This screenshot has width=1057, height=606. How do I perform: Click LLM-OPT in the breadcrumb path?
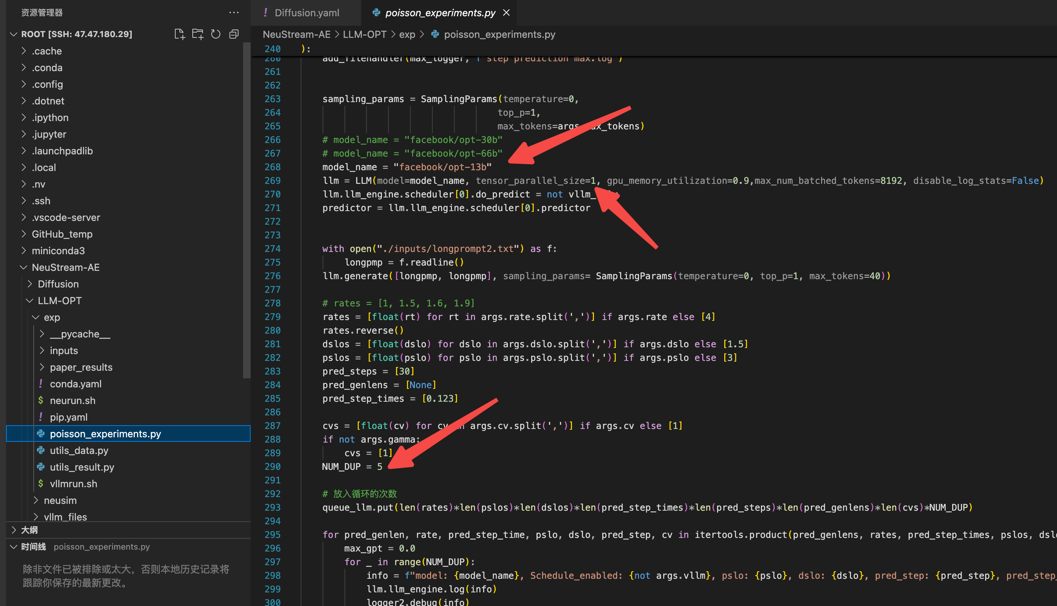click(x=365, y=34)
